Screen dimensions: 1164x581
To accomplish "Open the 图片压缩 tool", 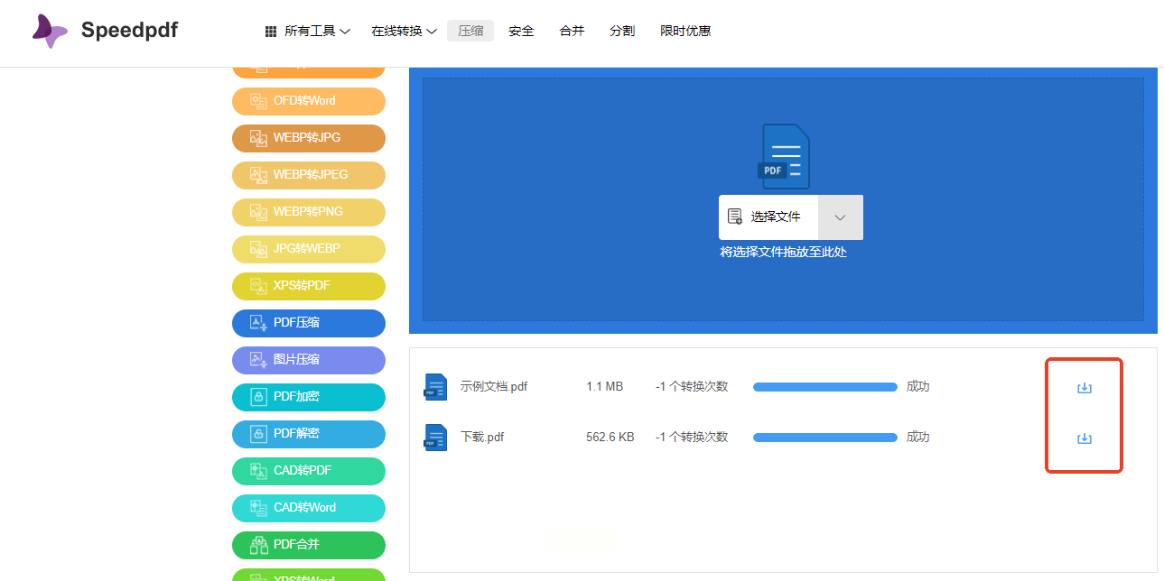I will click(x=308, y=360).
